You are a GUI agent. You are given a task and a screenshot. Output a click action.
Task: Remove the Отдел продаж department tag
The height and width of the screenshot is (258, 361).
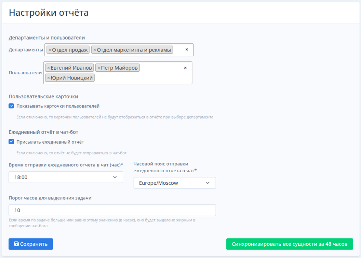(50, 50)
